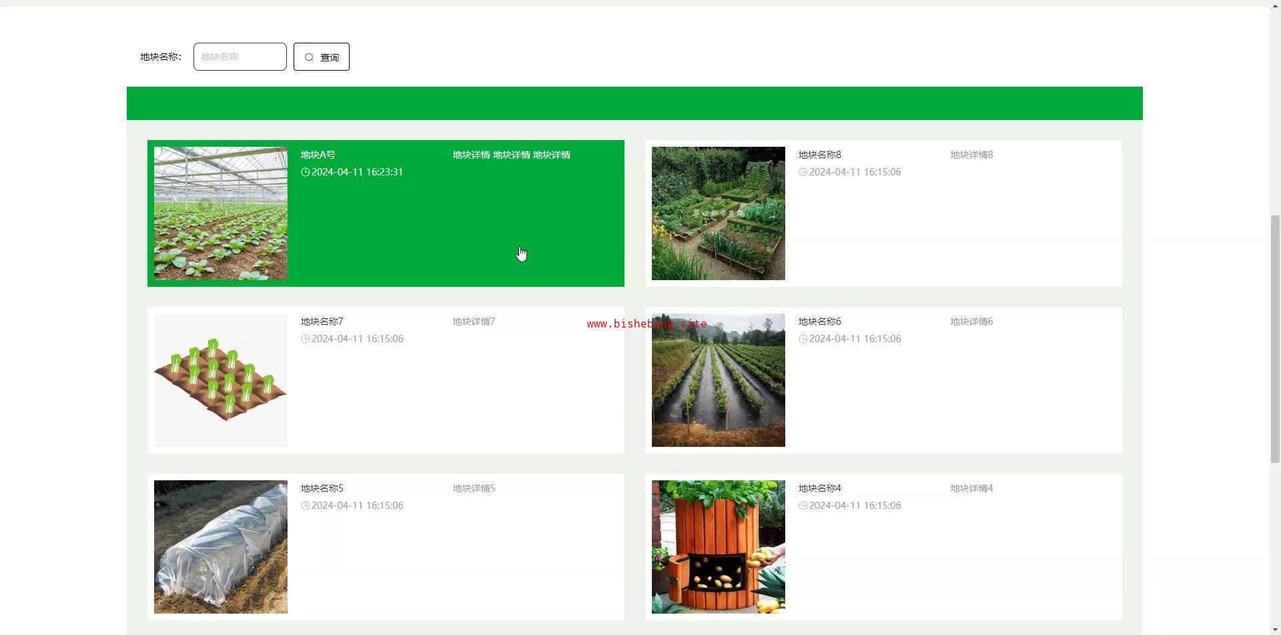Click the timestamp in the 地块名称6 card
The width and height of the screenshot is (1281, 635).
click(855, 339)
